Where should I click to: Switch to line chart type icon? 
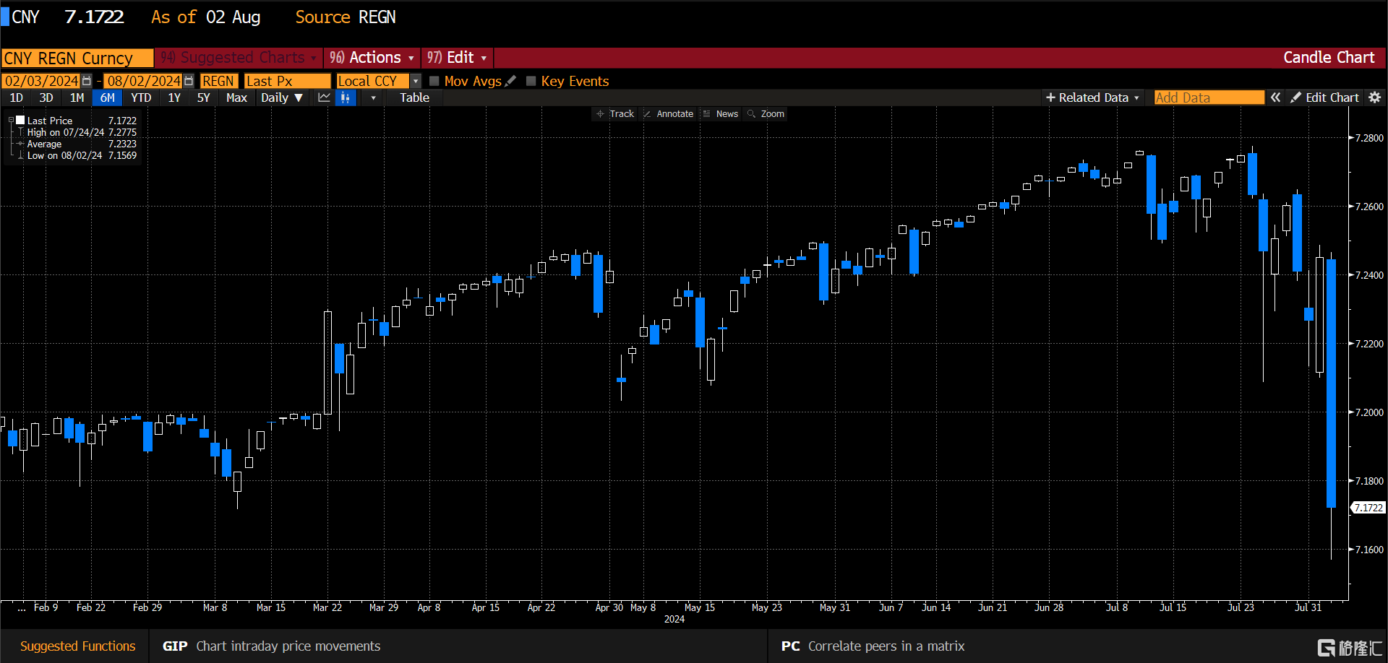coord(324,97)
